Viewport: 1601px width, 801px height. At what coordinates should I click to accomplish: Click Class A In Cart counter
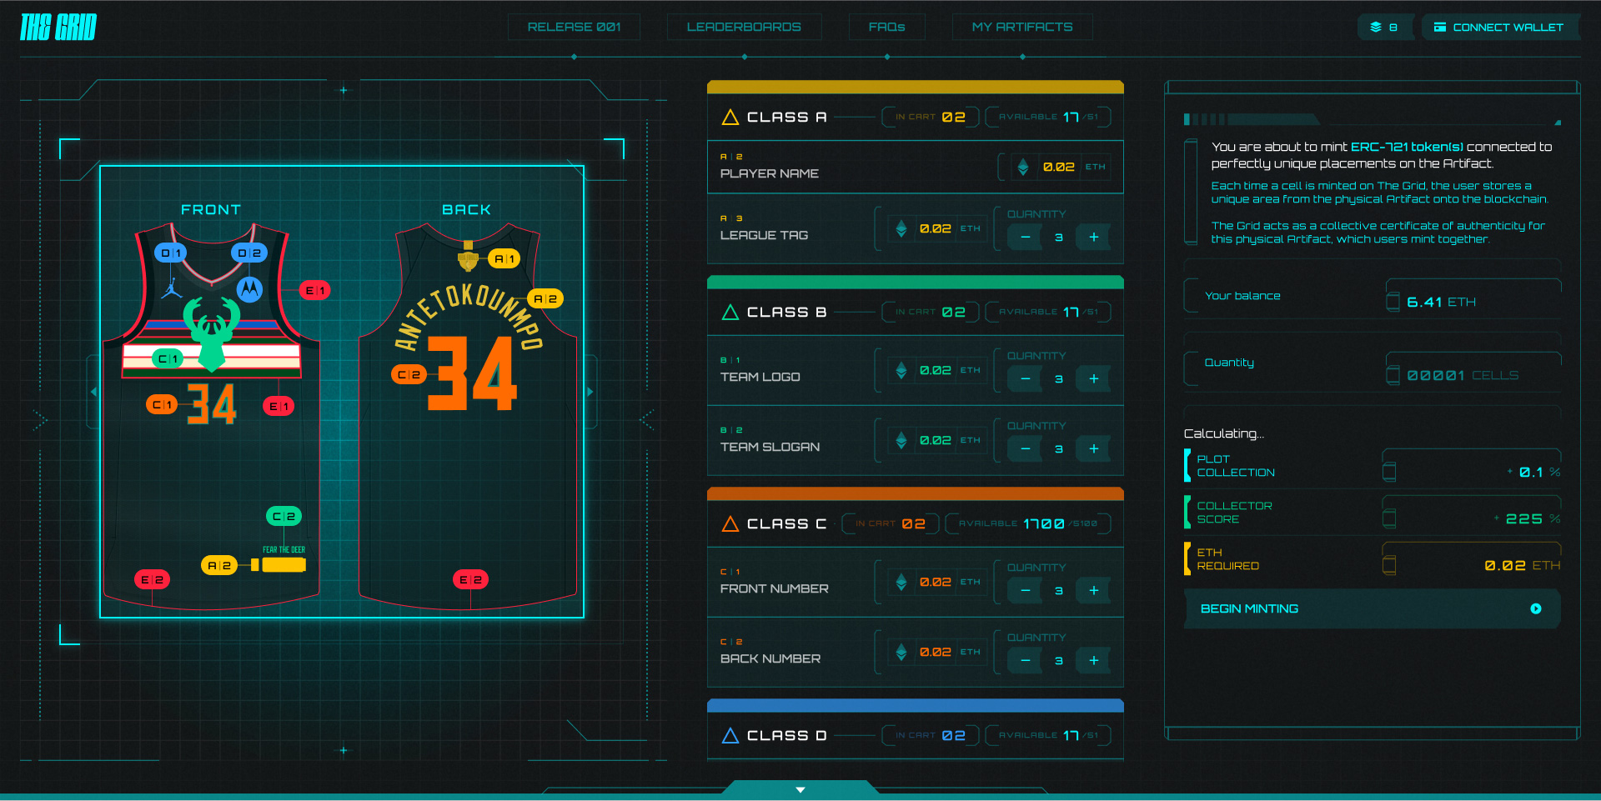930,117
